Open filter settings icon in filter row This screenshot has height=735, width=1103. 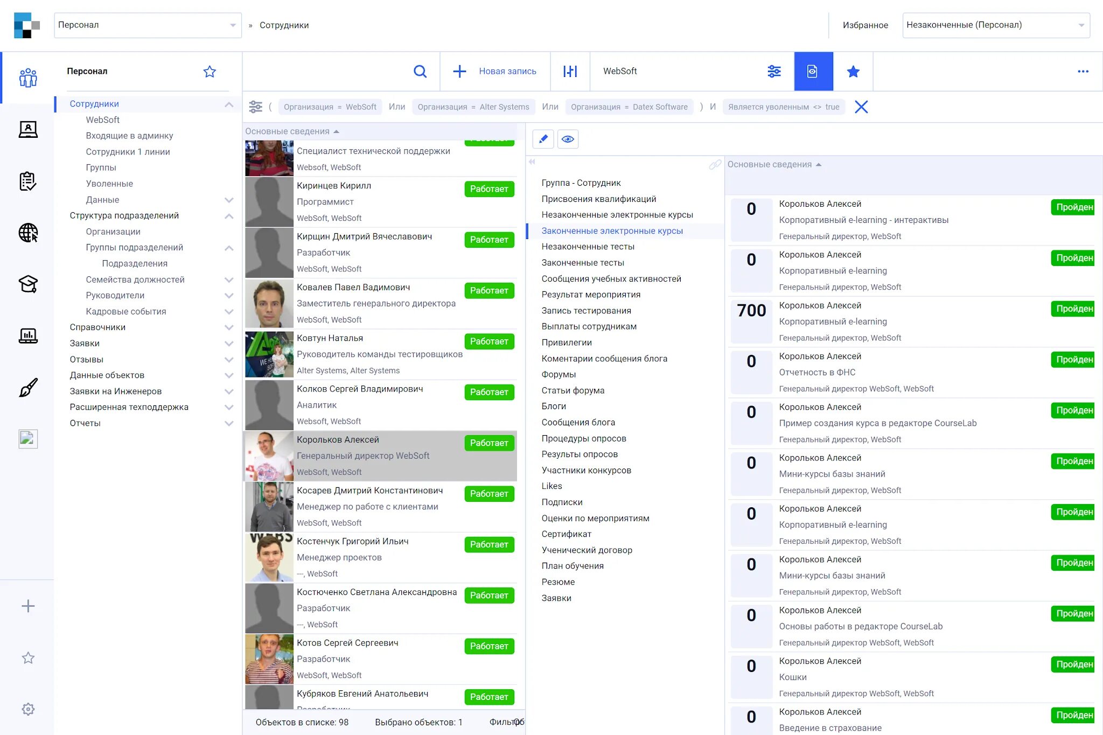click(256, 107)
